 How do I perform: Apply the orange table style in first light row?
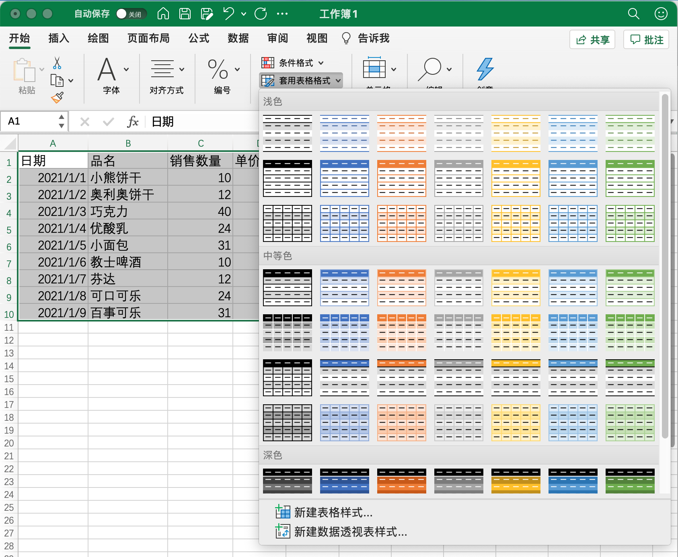pyautogui.click(x=402, y=133)
